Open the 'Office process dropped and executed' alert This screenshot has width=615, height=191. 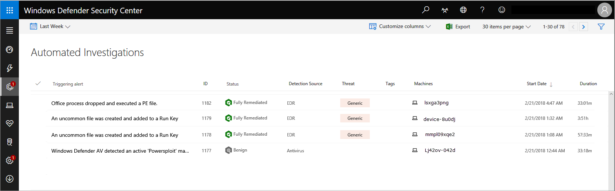[104, 103]
